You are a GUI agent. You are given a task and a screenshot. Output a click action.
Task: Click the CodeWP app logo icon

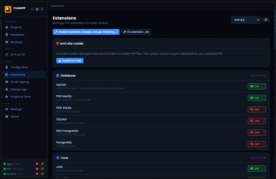pos(8,9)
